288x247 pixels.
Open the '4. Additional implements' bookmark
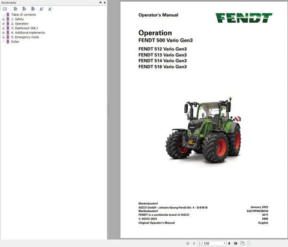(28, 32)
